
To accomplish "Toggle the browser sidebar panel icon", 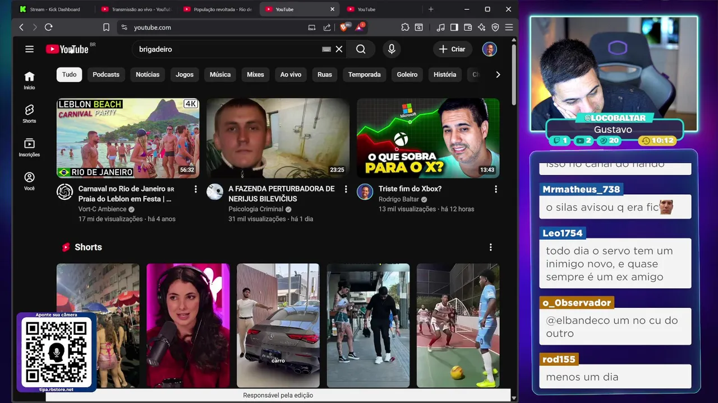I will [454, 27].
